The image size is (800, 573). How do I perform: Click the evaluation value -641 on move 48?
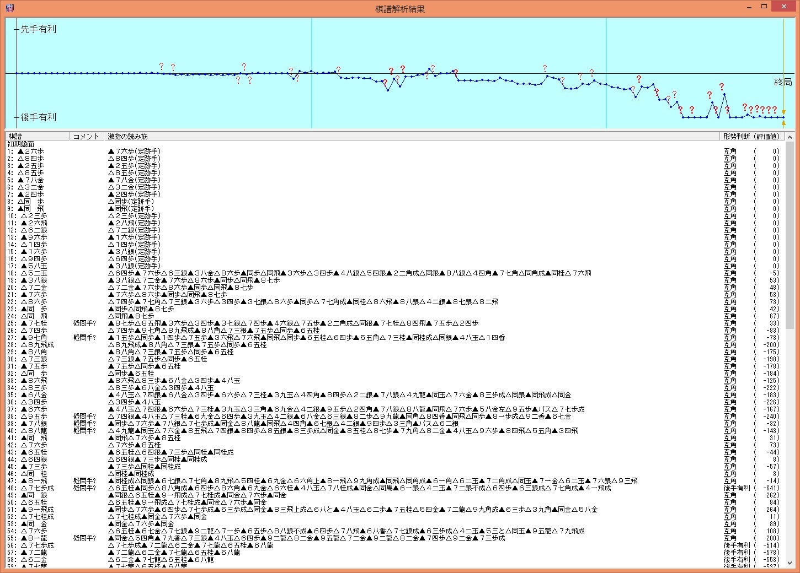(x=771, y=488)
